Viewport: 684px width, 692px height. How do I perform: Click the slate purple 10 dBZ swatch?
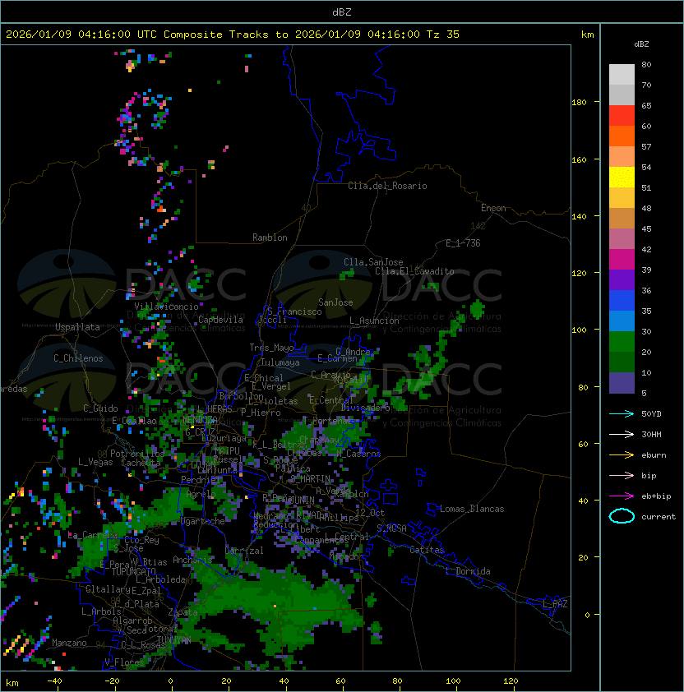pyautogui.click(x=622, y=383)
